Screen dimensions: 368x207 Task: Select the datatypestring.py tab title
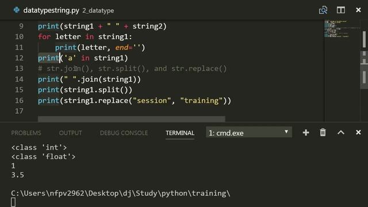coord(51,10)
